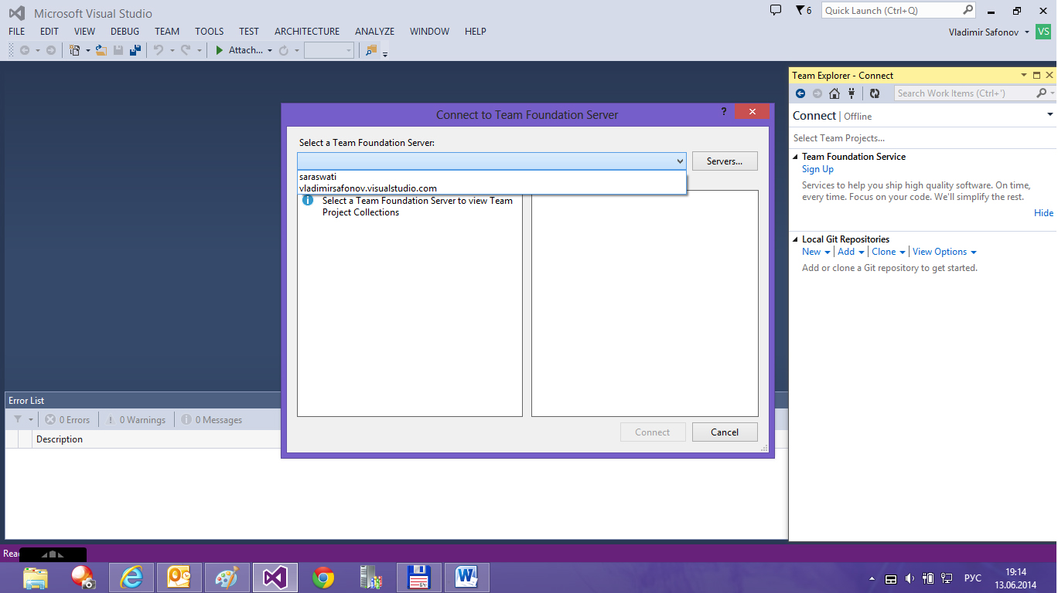Click the Quick Launch search magnifier
The width and height of the screenshot is (1058, 593).
click(968, 10)
